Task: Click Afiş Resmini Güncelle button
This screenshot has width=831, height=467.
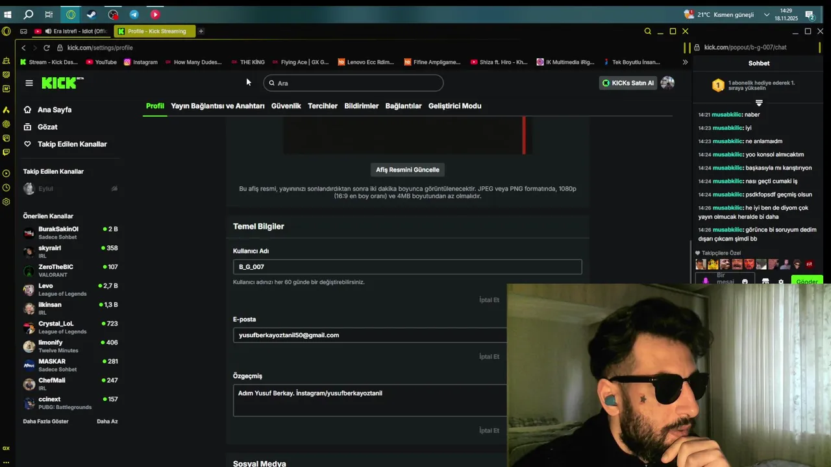Action: tap(408, 170)
